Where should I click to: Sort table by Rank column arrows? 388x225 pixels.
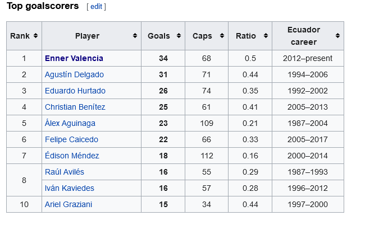tap(35, 36)
